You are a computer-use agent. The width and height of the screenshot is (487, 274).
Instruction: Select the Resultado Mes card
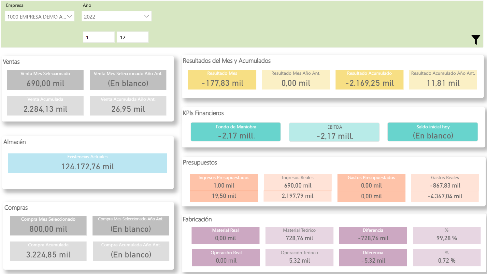click(x=222, y=80)
